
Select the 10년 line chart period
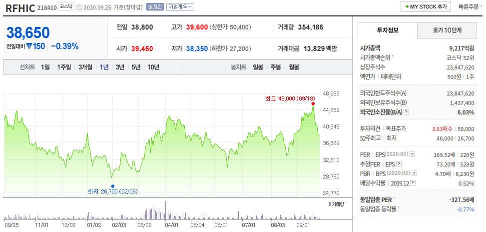pyautogui.click(x=153, y=67)
